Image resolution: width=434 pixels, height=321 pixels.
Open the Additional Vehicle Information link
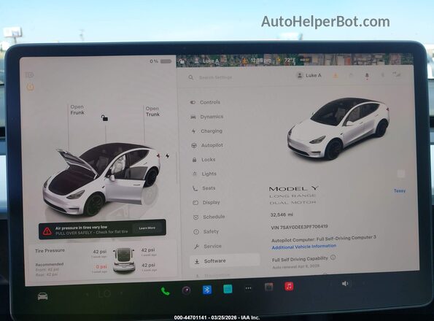point(304,247)
